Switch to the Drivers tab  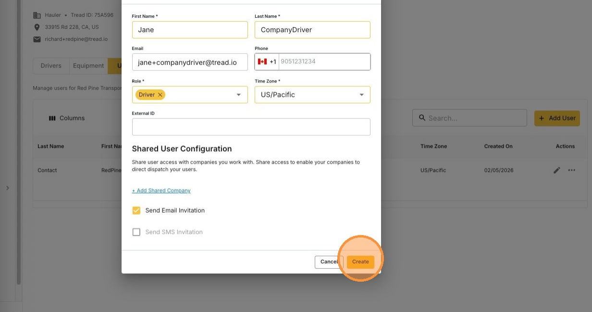click(x=51, y=66)
